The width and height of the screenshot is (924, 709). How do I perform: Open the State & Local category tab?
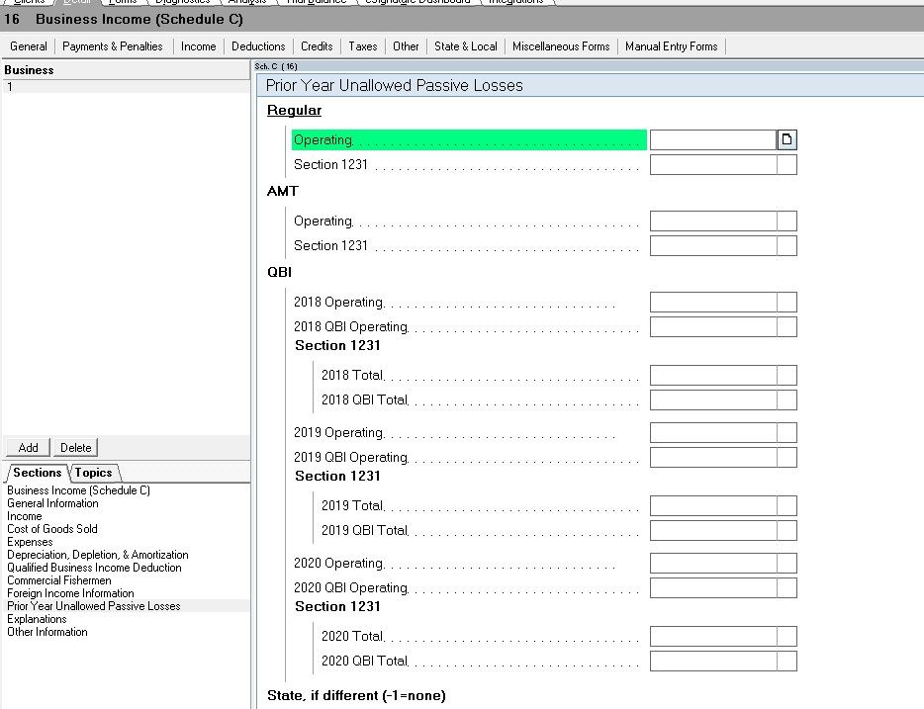pos(465,45)
